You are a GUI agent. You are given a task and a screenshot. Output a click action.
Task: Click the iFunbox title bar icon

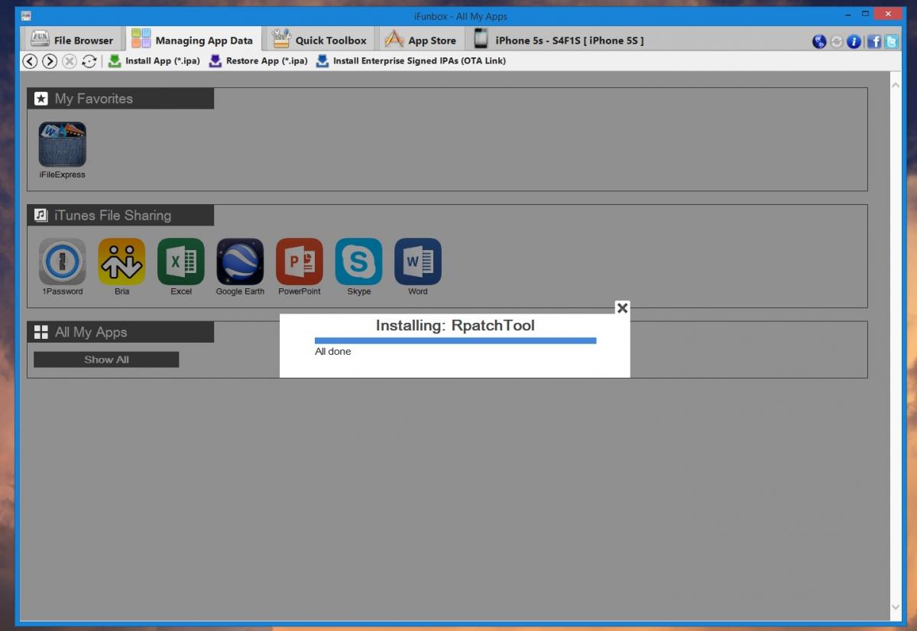tap(26, 15)
